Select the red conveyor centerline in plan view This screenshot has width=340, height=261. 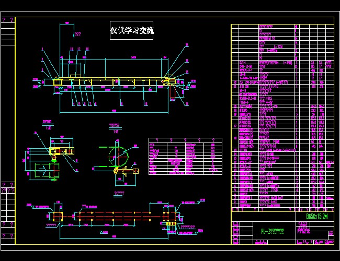119,216
